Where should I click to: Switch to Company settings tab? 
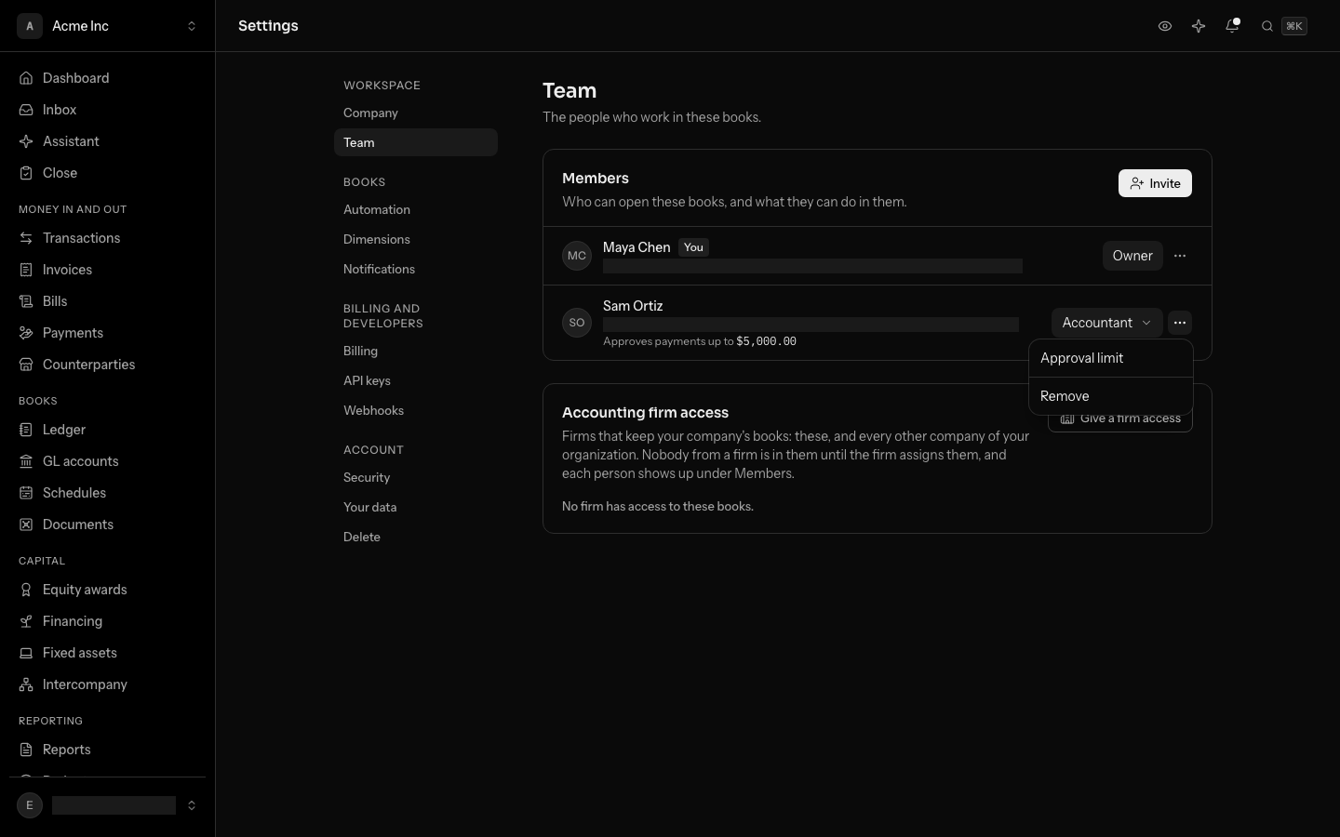(416, 113)
